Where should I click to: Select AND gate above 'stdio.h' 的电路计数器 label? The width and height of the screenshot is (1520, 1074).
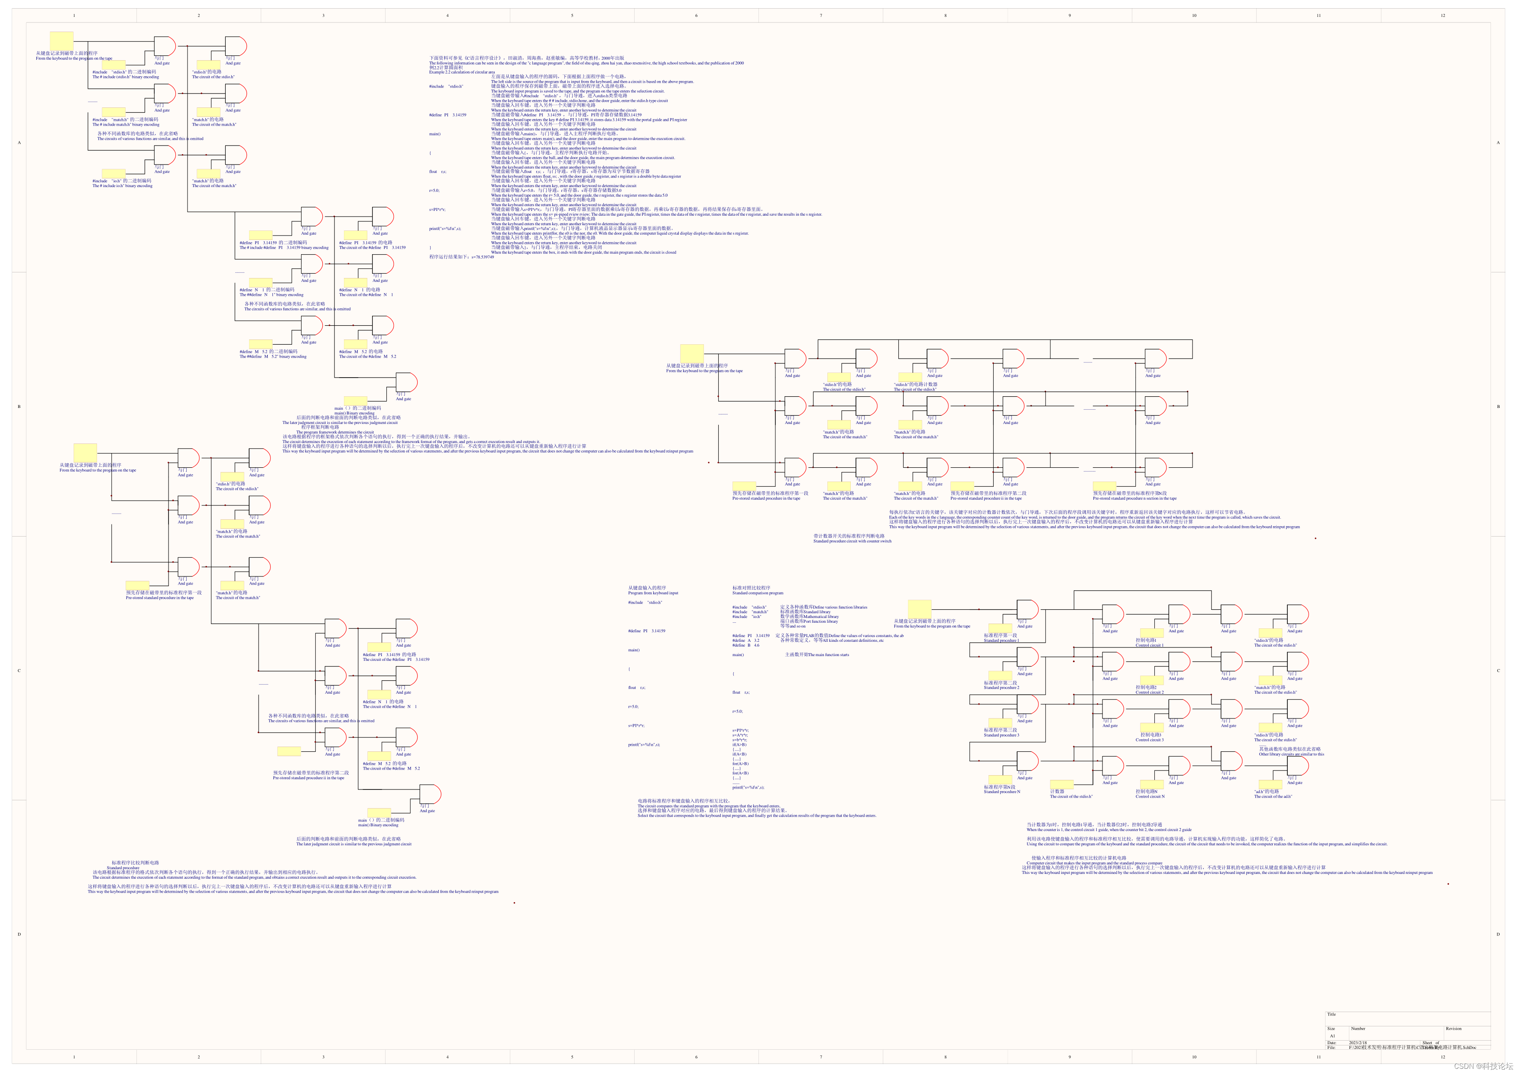937,359
